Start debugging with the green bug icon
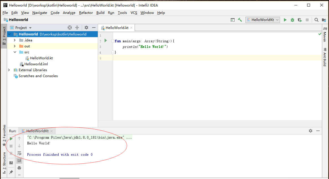This screenshot has height=179, width=329. tap(292, 20)
